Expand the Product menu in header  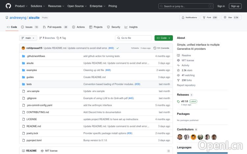[x=21, y=6]
